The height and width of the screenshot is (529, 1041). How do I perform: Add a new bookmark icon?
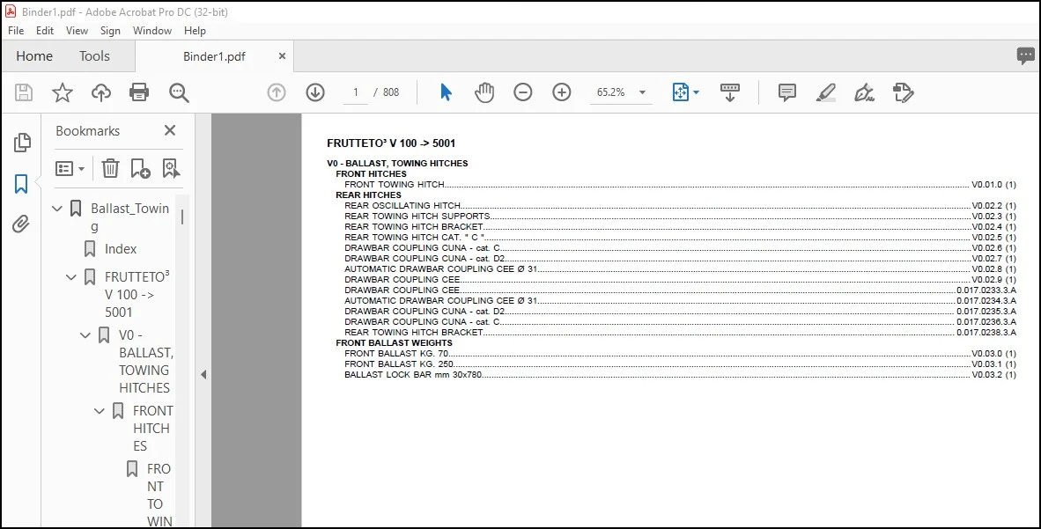tap(140, 169)
